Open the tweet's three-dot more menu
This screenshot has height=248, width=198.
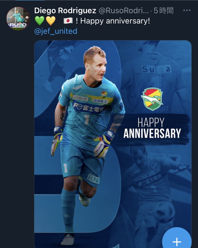coord(187,11)
